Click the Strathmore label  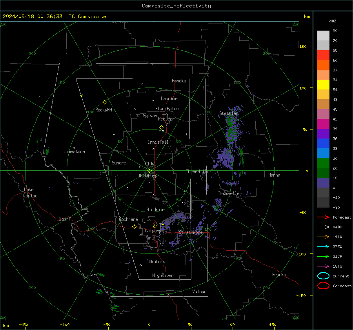[191, 232]
